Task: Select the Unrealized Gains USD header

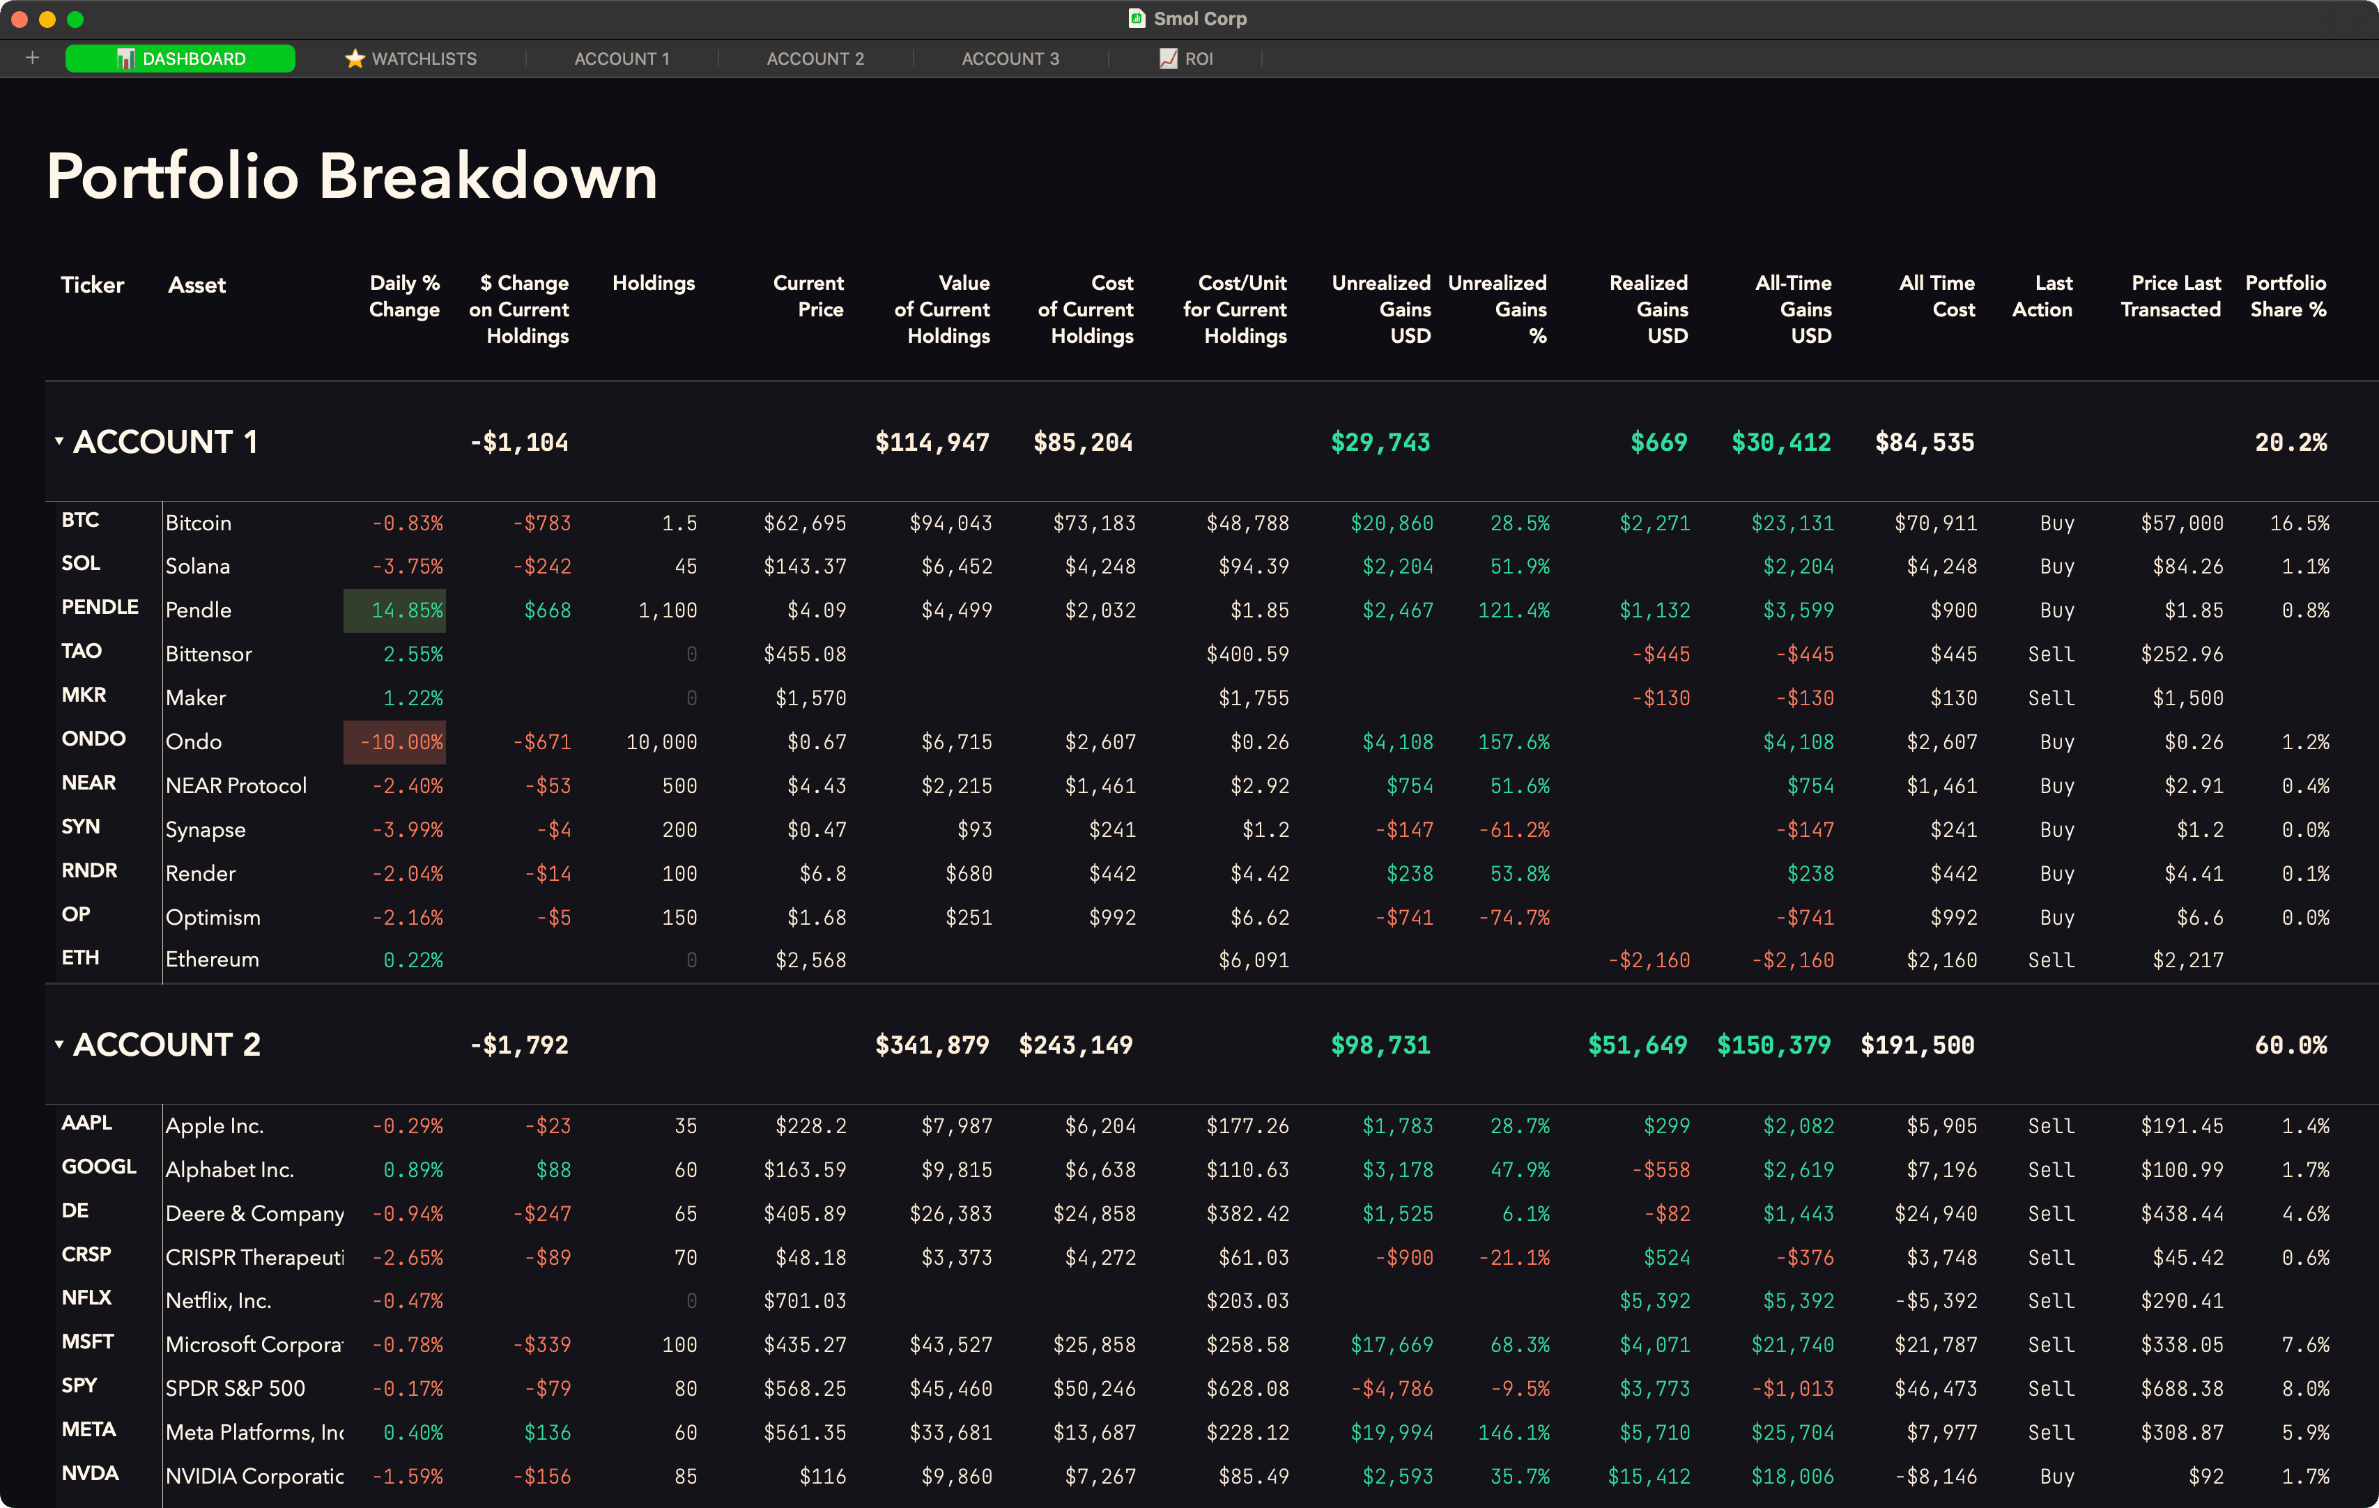Action: [1380, 308]
